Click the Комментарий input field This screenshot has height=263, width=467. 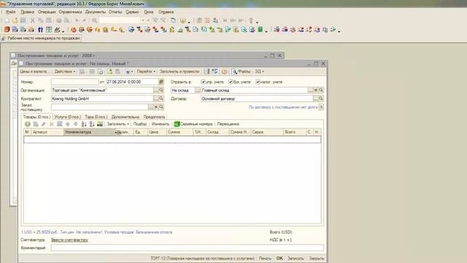tap(188, 248)
